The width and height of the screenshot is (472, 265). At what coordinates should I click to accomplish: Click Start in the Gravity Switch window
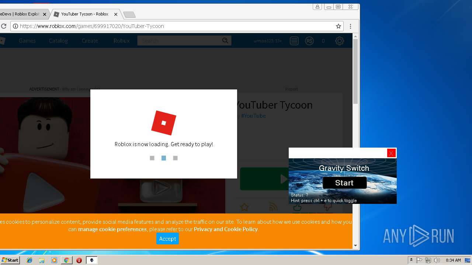(x=344, y=183)
